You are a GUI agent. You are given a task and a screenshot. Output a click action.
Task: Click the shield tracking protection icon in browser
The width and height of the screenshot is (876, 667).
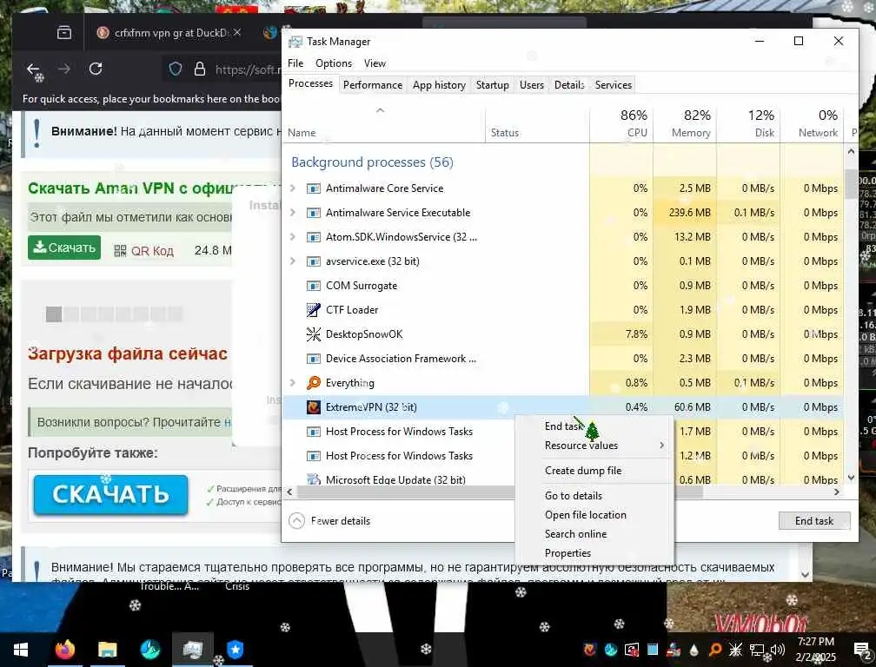[x=176, y=69]
